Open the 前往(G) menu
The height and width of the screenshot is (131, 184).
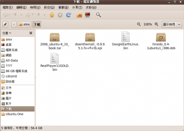click(x=49, y=7)
